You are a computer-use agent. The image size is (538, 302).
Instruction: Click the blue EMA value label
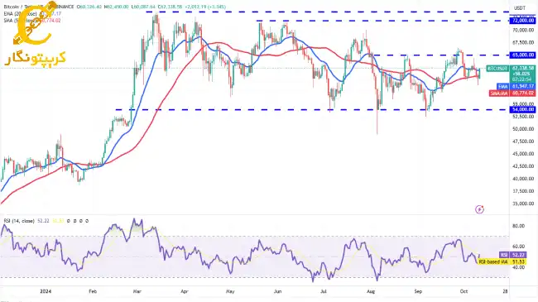pos(516,87)
